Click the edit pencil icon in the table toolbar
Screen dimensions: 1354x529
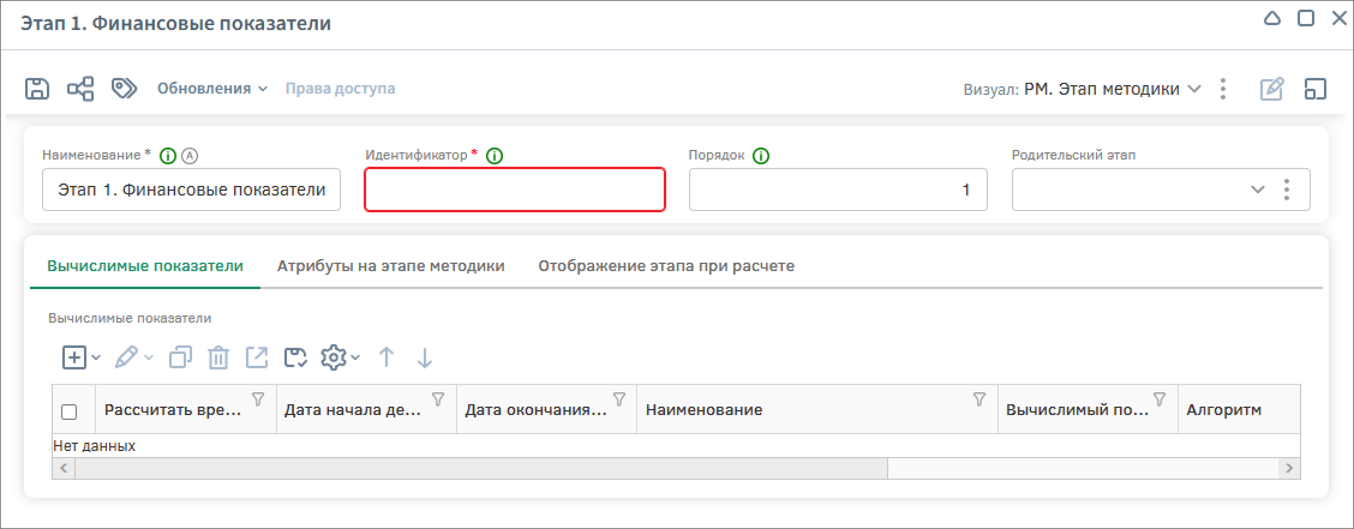(x=126, y=357)
